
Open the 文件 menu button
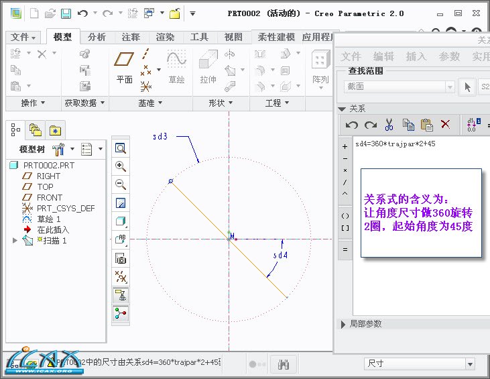coord(23,37)
